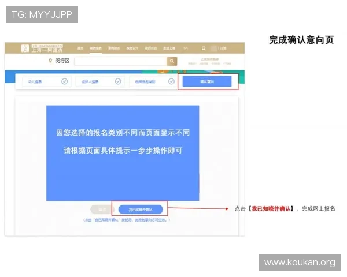Screen dimensions: 347x277
Task: Click inside the search input field
Action: [120, 61]
